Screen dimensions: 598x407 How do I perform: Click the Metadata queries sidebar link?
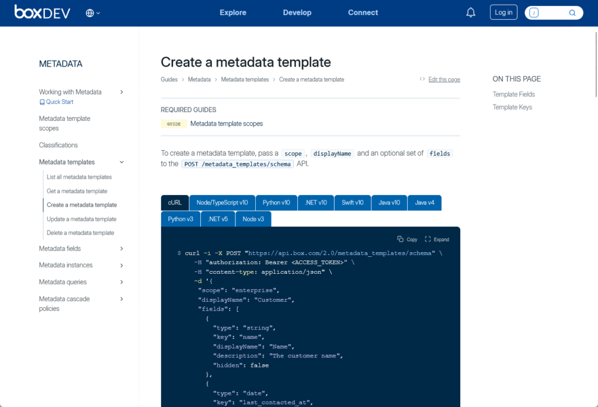[62, 282]
